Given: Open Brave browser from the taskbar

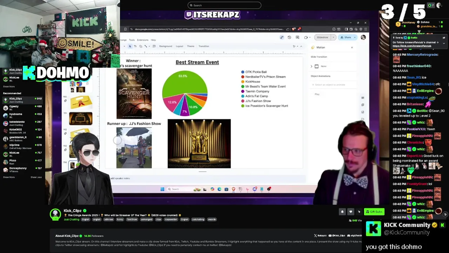Looking at the screenshot, I should (233, 189).
